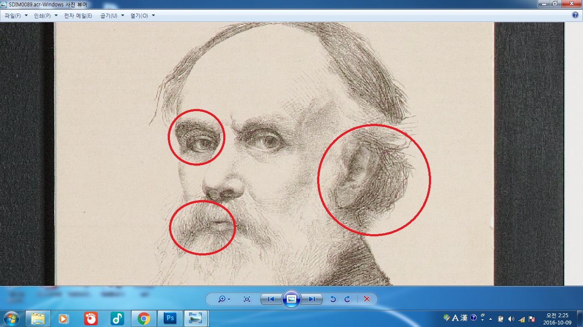The image size is (583, 327).
Task: Start the slide show with center button
Action: (x=291, y=299)
